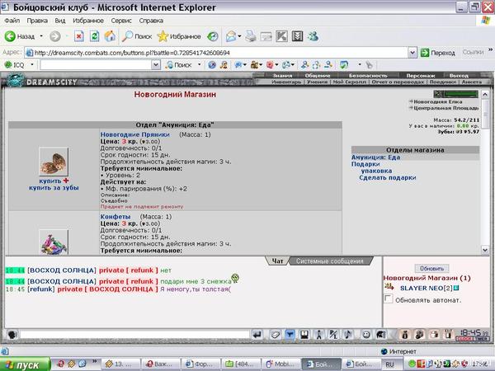Click the Переход go button
This screenshot has height=371, width=495.
(438, 53)
